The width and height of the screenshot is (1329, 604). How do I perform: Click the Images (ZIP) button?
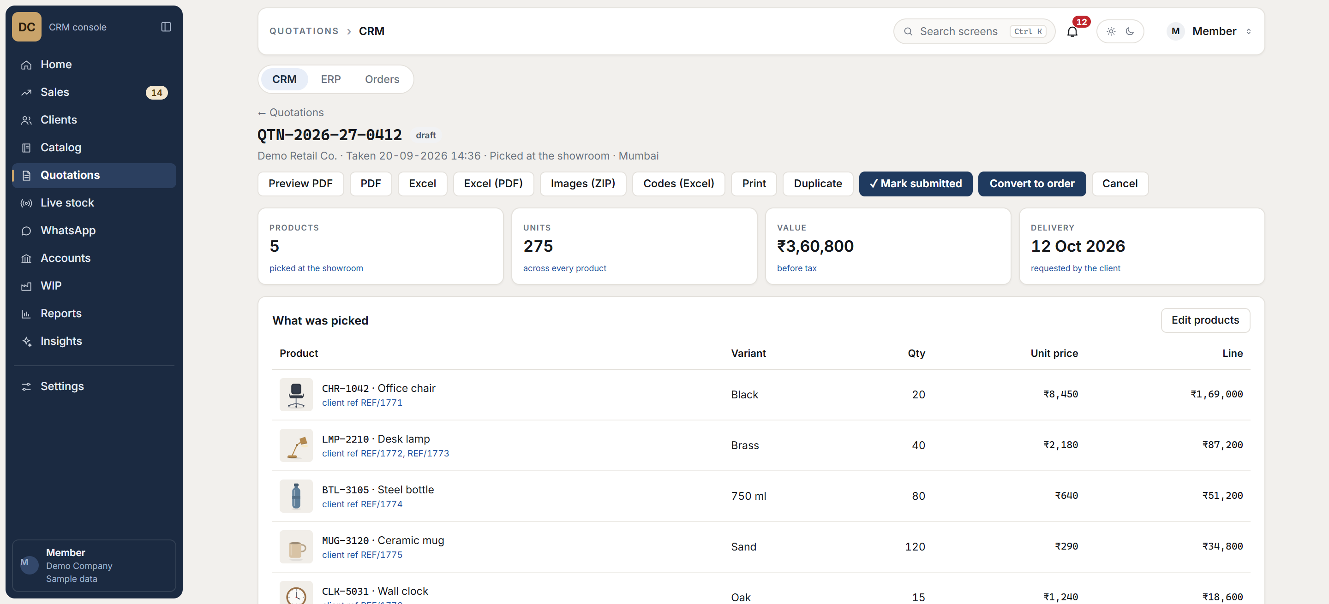click(x=582, y=184)
